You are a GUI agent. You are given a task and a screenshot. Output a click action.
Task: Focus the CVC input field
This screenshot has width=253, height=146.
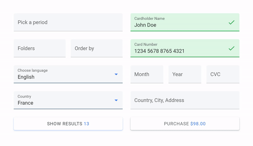223,74
